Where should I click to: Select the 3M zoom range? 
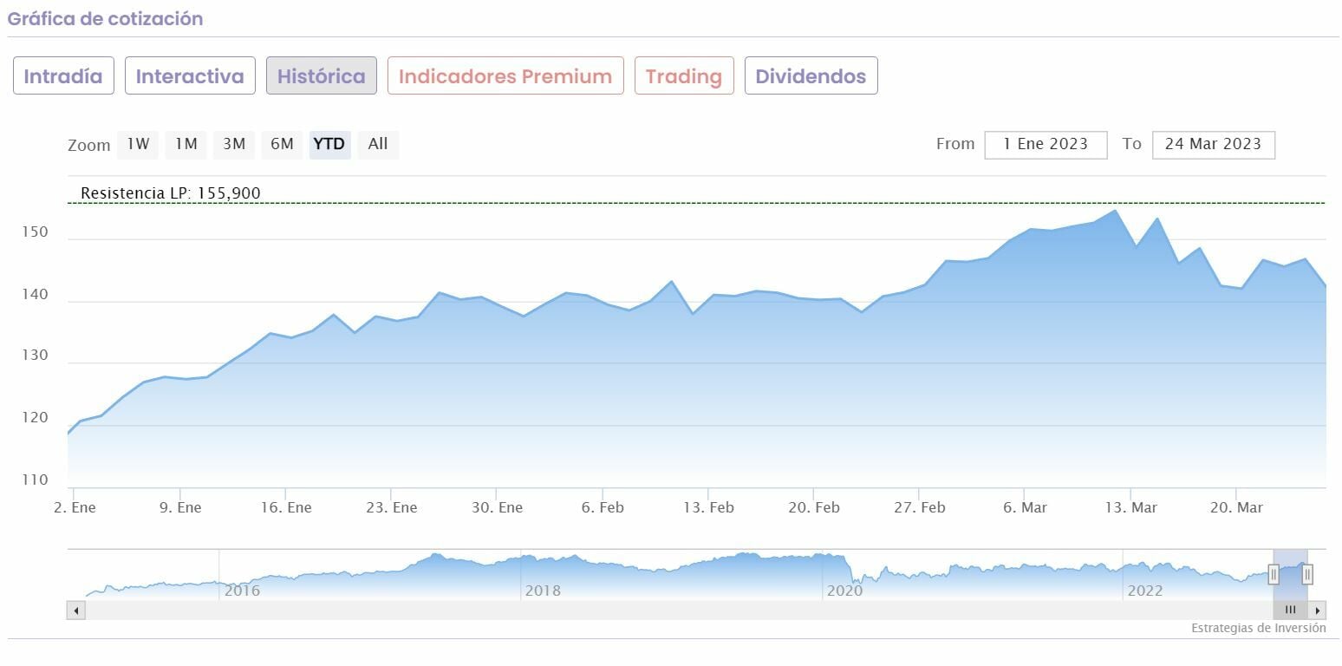[x=234, y=144]
